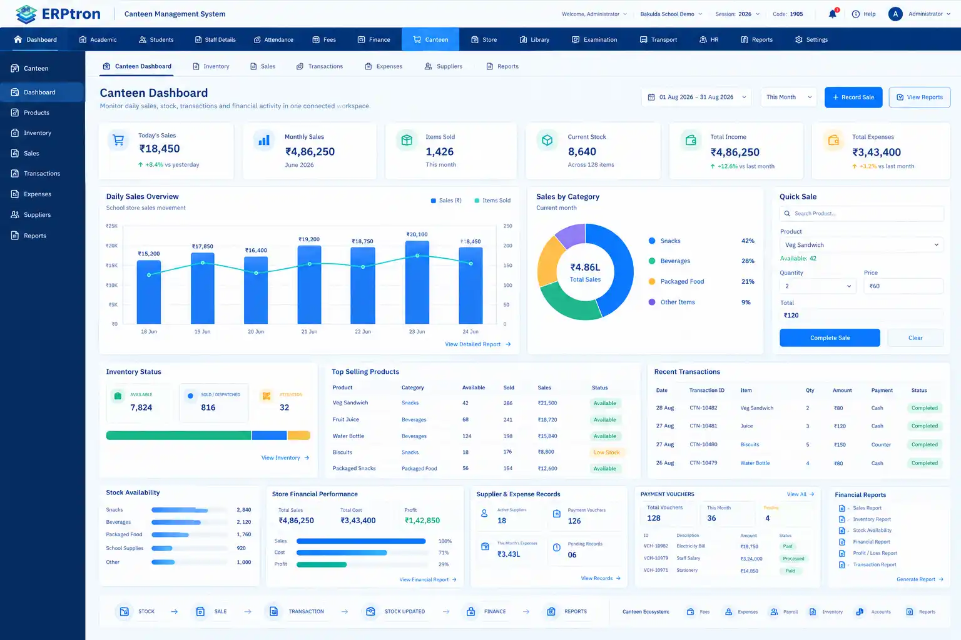961x640 pixels.
Task: Expand the Session 2026 dropdown
Action: click(x=738, y=14)
